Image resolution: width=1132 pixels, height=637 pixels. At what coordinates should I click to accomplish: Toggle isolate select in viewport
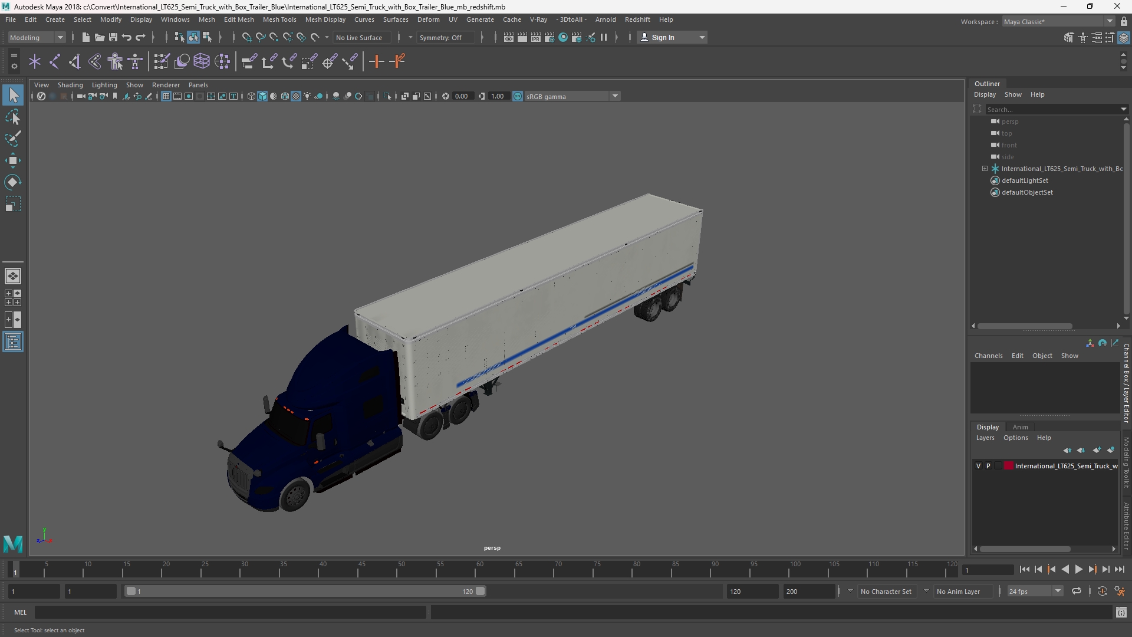pos(387,96)
